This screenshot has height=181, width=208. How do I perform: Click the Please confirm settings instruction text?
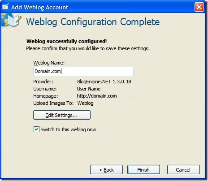(88, 48)
